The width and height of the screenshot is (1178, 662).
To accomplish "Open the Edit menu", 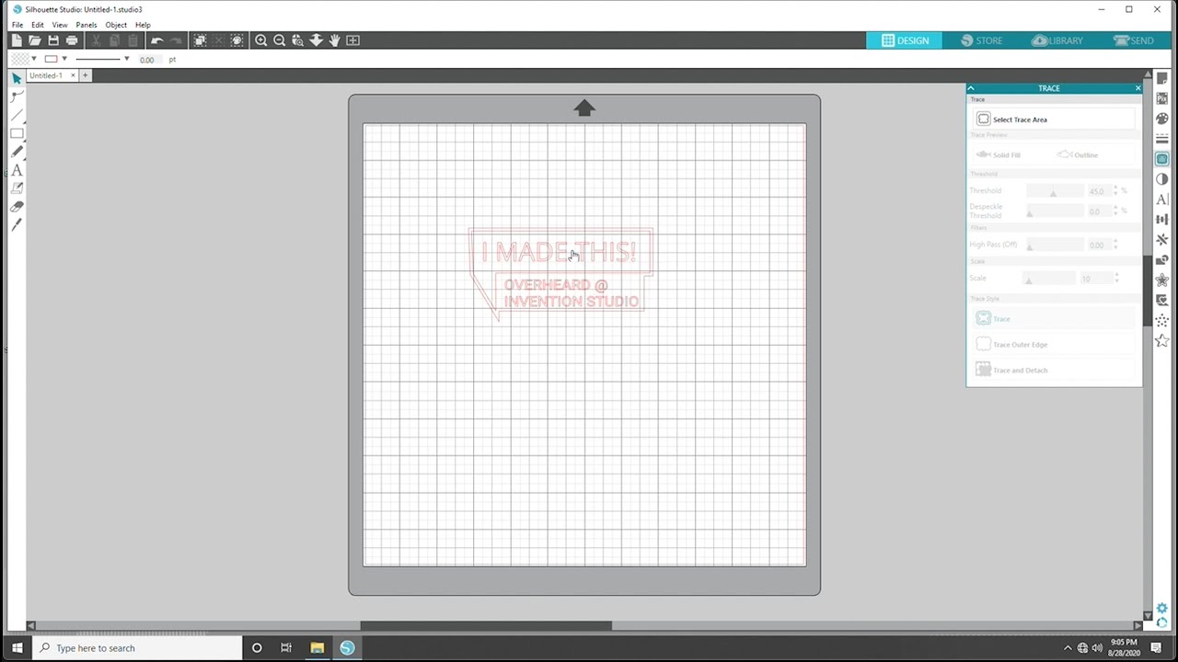I will coord(38,25).
